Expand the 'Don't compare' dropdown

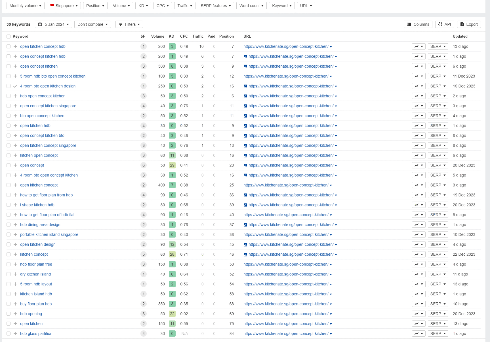(x=92, y=24)
